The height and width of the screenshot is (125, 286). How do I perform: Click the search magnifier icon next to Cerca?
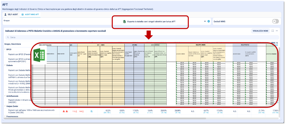[7, 37]
